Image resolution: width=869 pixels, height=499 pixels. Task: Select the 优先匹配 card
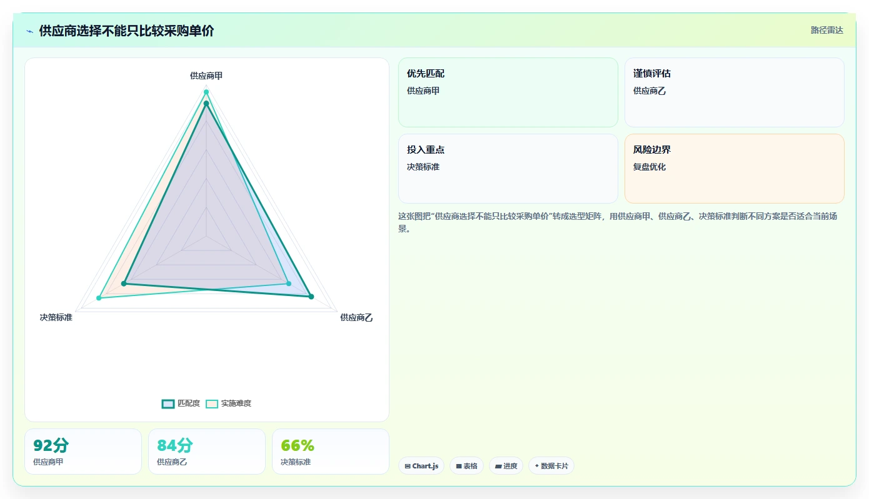coord(508,92)
